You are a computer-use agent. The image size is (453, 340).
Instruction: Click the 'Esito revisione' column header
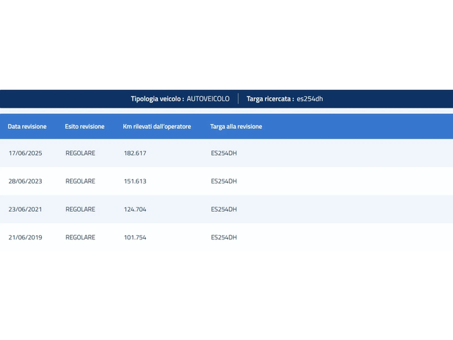[x=85, y=127]
